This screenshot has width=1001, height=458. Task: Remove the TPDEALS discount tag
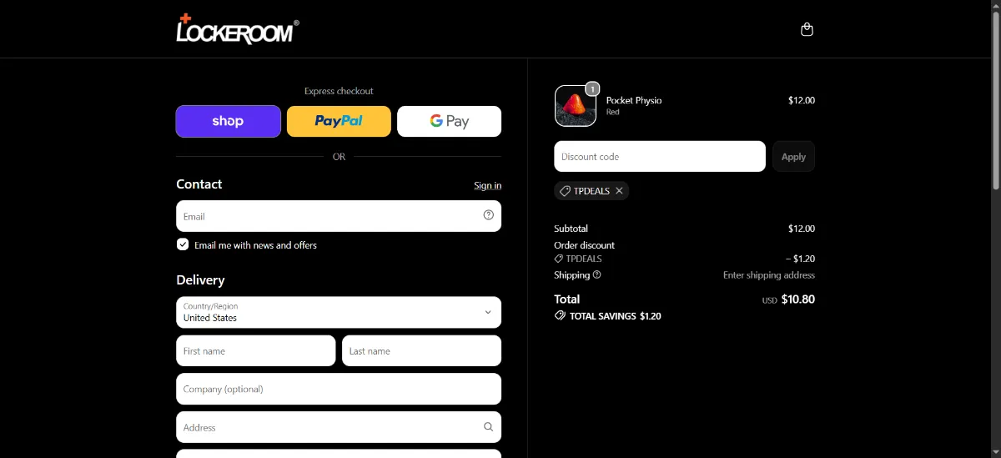pos(619,191)
